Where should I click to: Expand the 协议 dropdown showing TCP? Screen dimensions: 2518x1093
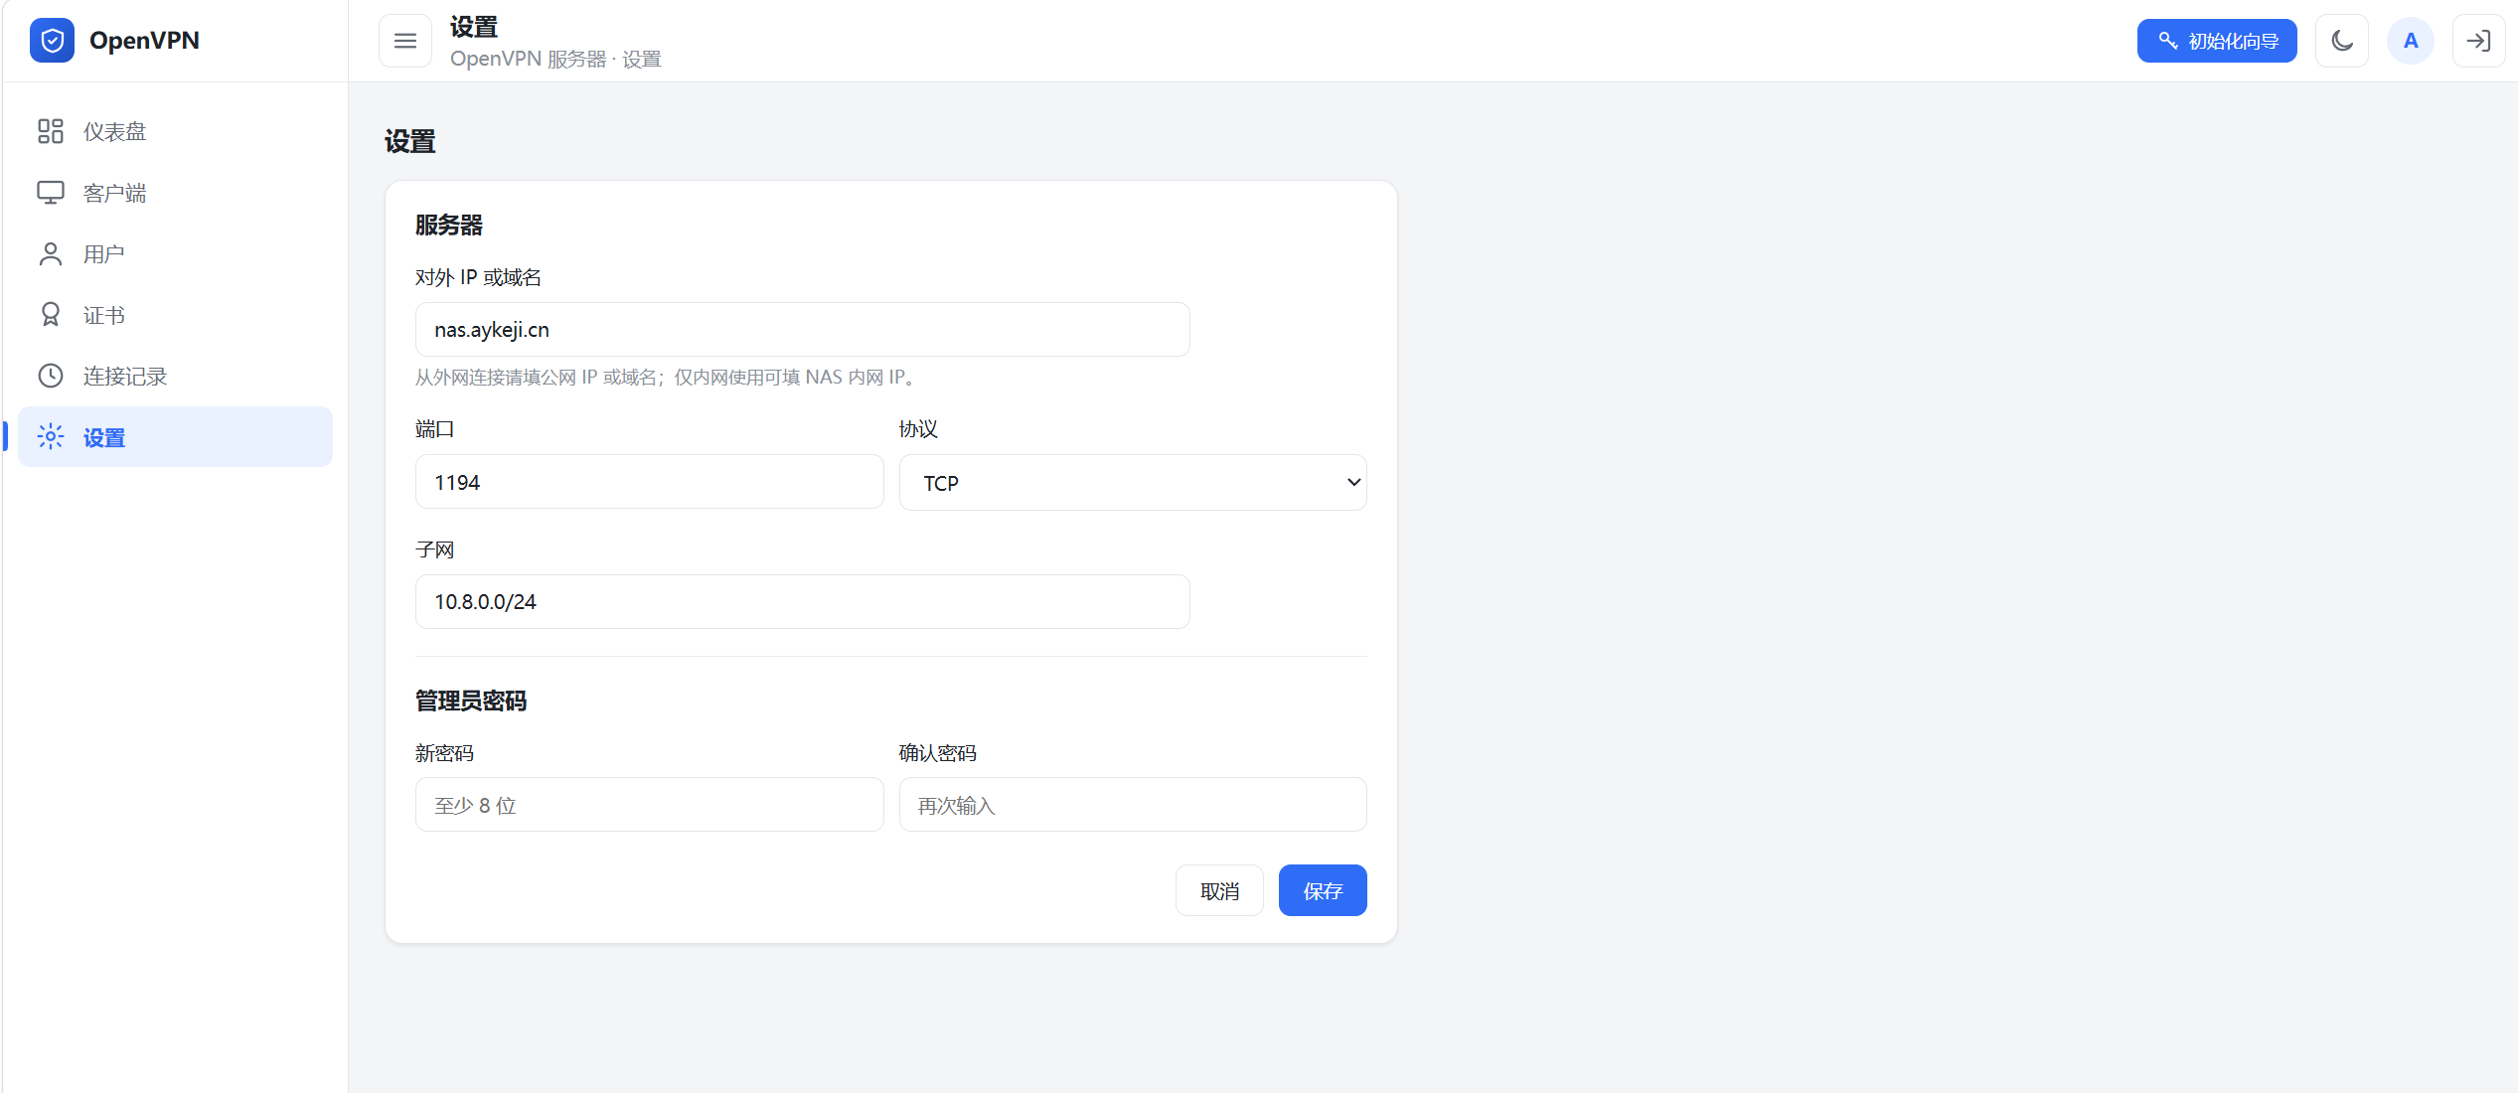[1133, 483]
